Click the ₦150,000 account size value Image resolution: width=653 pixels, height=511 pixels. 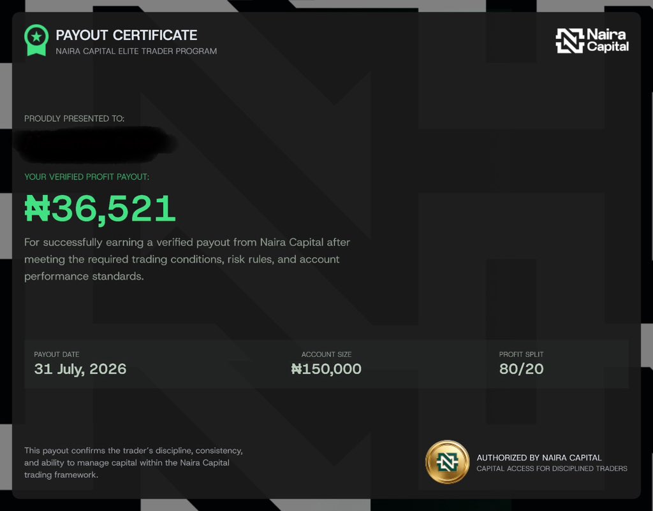pyautogui.click(x=326, y=369)
